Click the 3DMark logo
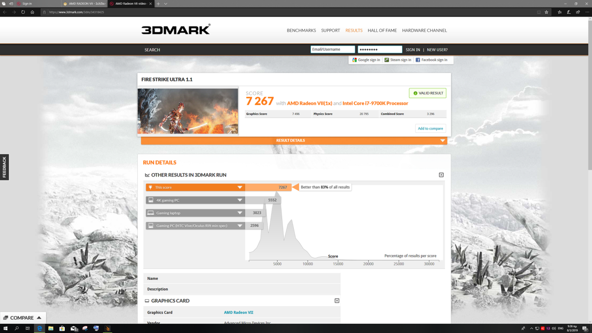The image size is (592, 333). click(176, 30)
